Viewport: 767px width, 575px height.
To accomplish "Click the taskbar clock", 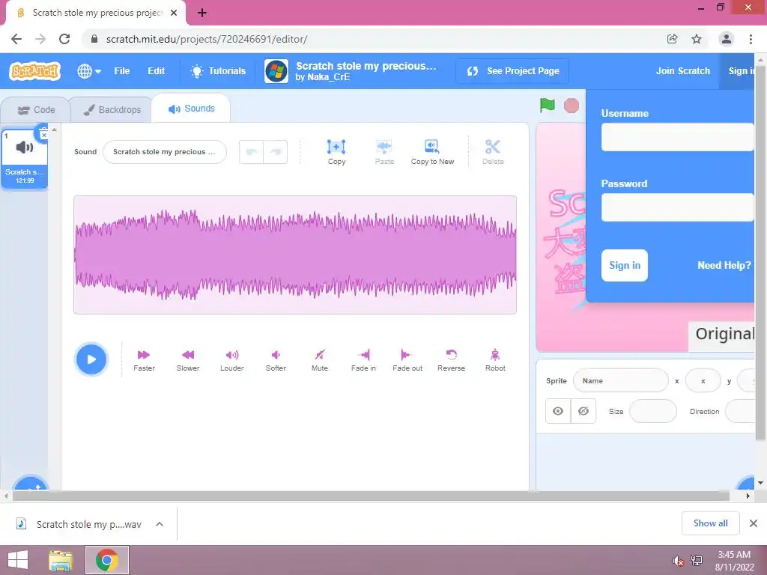I will coord(734,561).
